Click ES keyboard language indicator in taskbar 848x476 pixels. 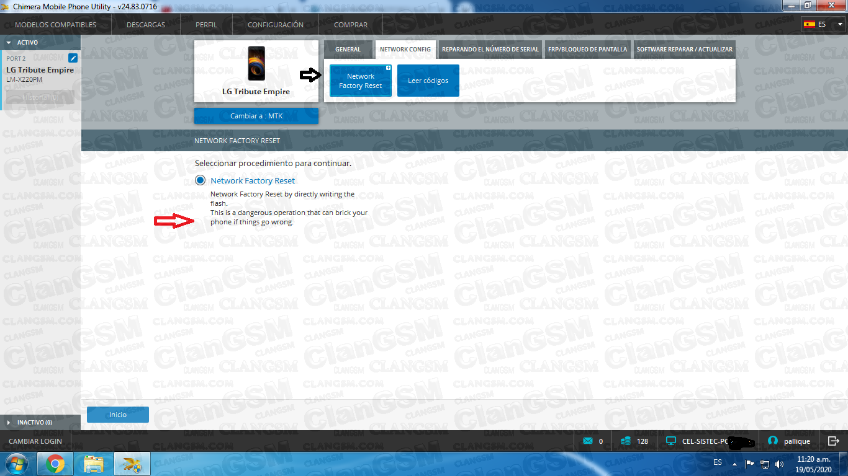coord(718,462)
